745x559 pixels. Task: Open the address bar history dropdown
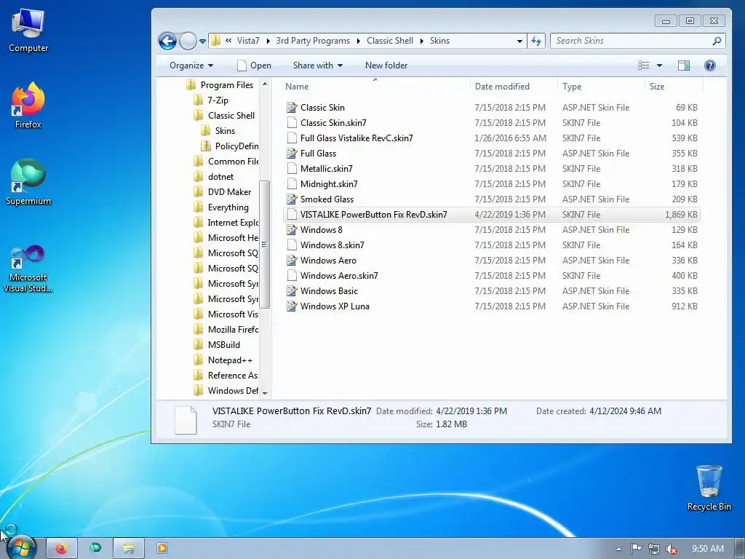(x=519, y=41)
